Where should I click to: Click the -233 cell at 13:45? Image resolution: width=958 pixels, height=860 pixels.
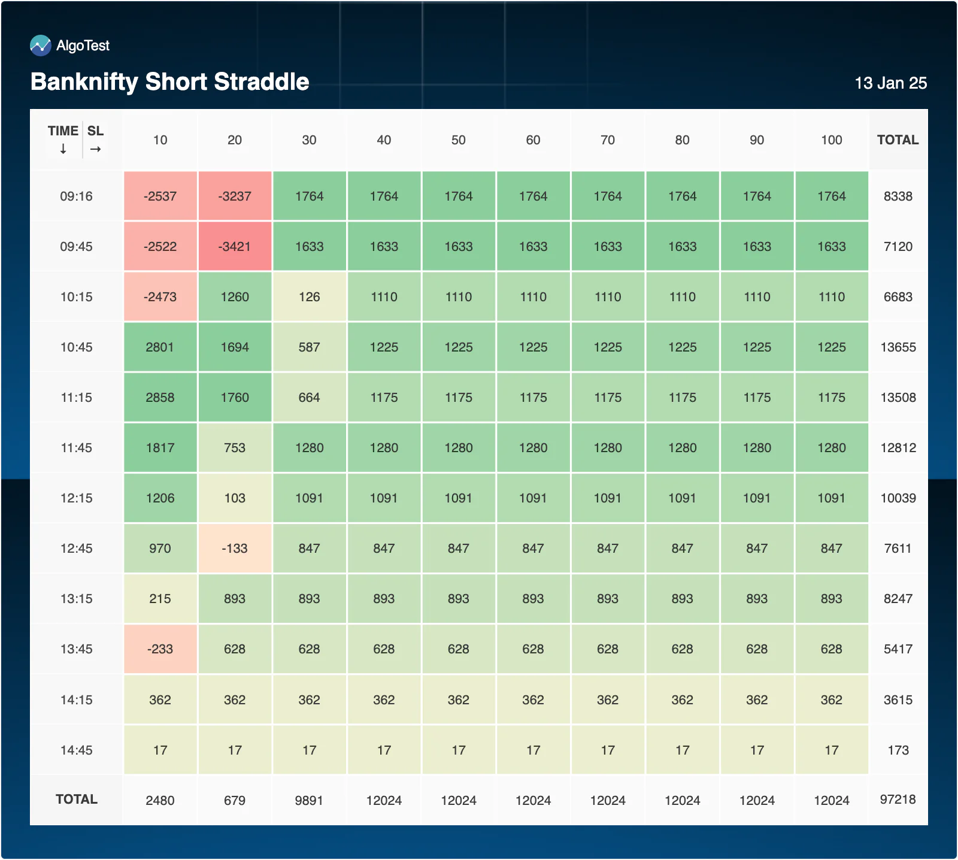pyautogui.click(x=160, y=649)
